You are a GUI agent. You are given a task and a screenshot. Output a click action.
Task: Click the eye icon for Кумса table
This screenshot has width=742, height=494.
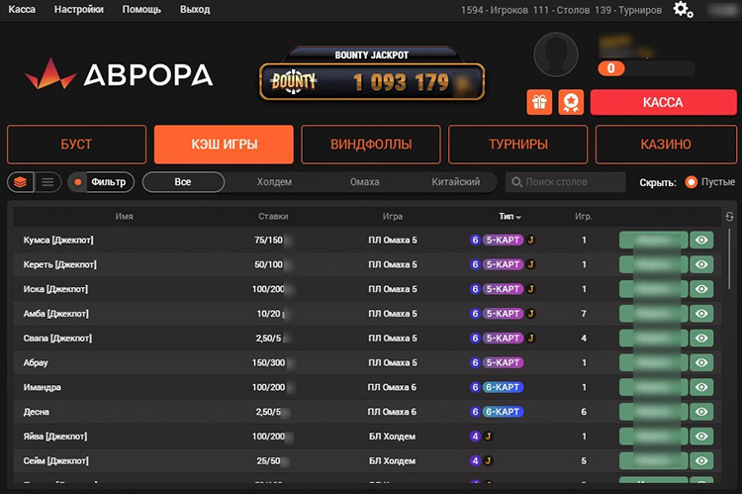[701, 240]
